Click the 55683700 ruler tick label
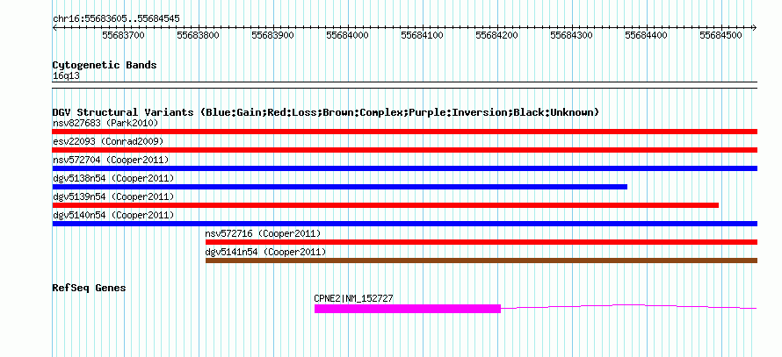 (123, 35)
